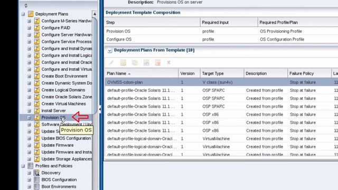Click the BIOS Configuration profile icon
Image resolution: width=338 pixels, height=190 pixels.
click(36, 179)
